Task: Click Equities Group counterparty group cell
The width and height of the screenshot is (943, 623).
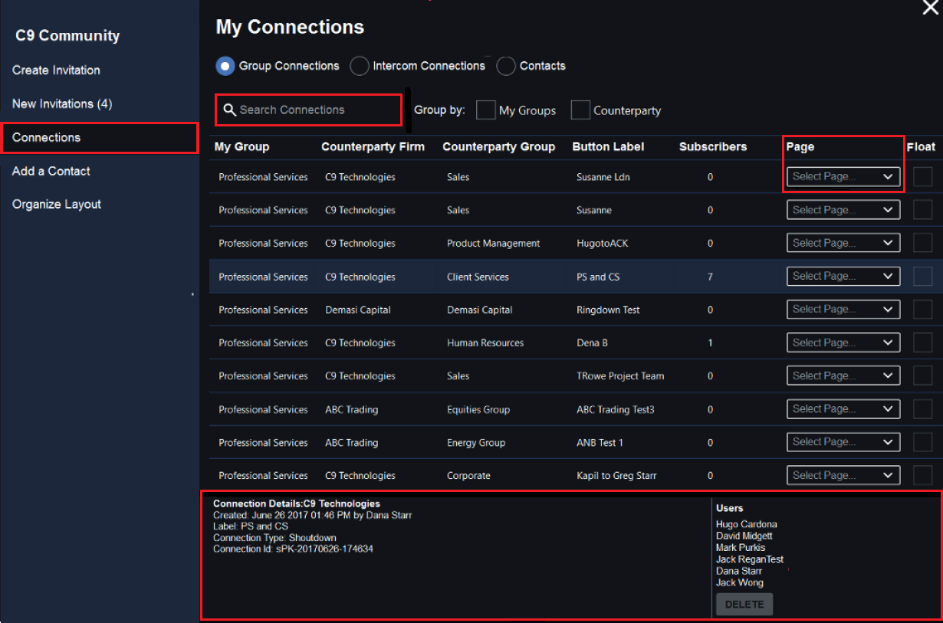Action: tap(478, 410)
